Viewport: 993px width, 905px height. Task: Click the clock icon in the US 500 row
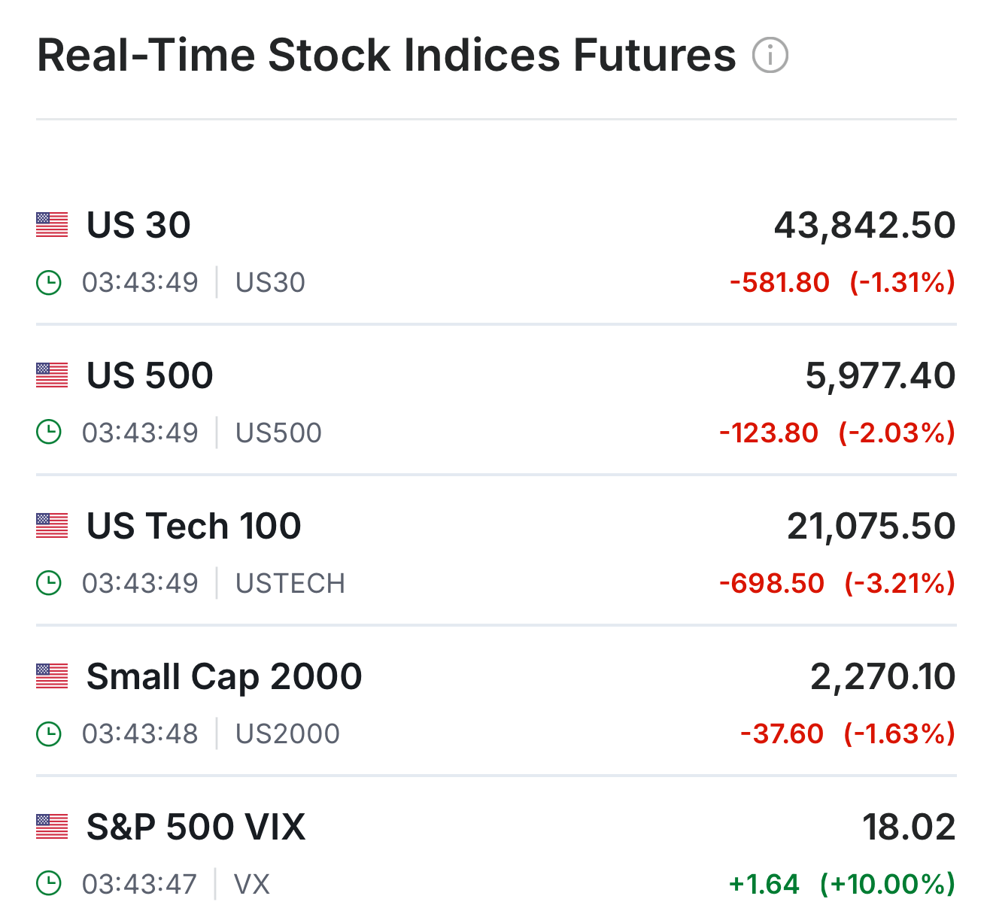click(x=49, y=433)
